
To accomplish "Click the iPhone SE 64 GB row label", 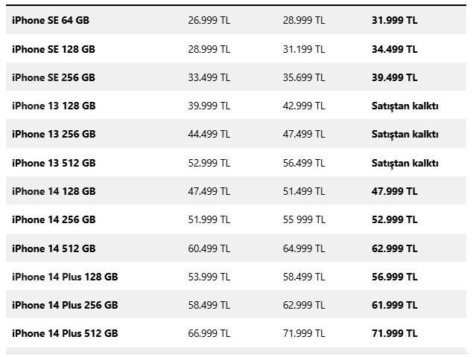I will click(50, 21).
